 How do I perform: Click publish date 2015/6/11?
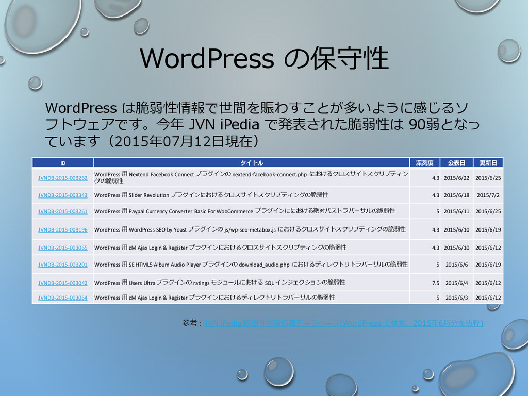(456, 211)
